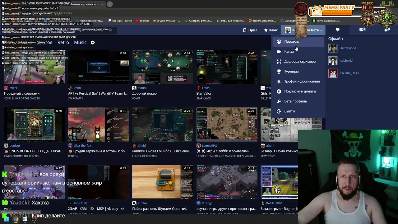
Task: Click Arrowwood's avatar in the offline list
Action: 333,48
